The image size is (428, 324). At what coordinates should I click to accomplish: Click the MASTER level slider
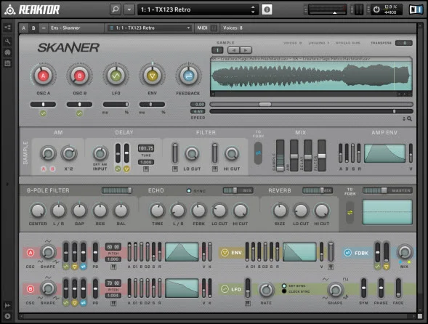pyautogui.click(x=387, y=190)
